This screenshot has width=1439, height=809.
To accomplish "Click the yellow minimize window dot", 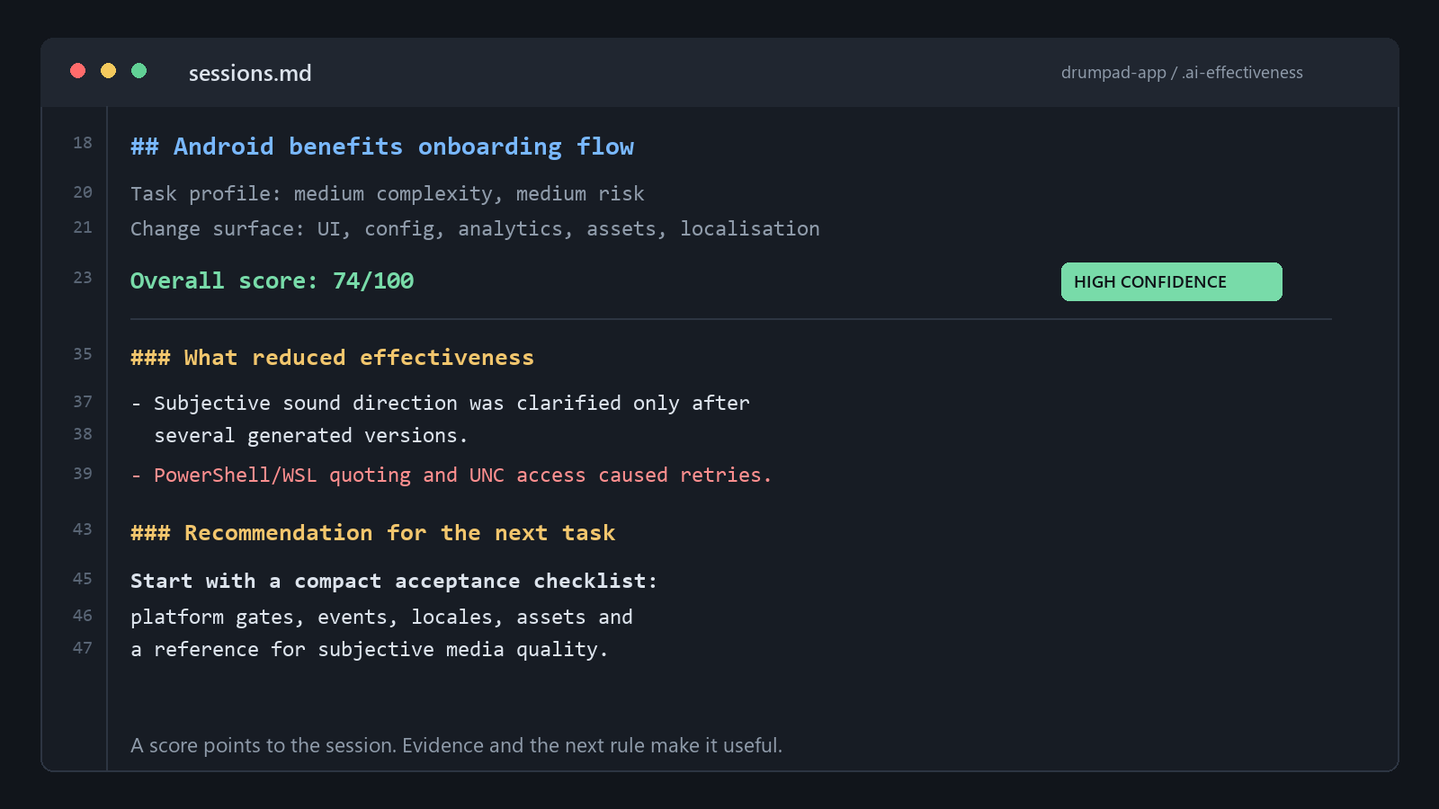I will coord(109,71).
